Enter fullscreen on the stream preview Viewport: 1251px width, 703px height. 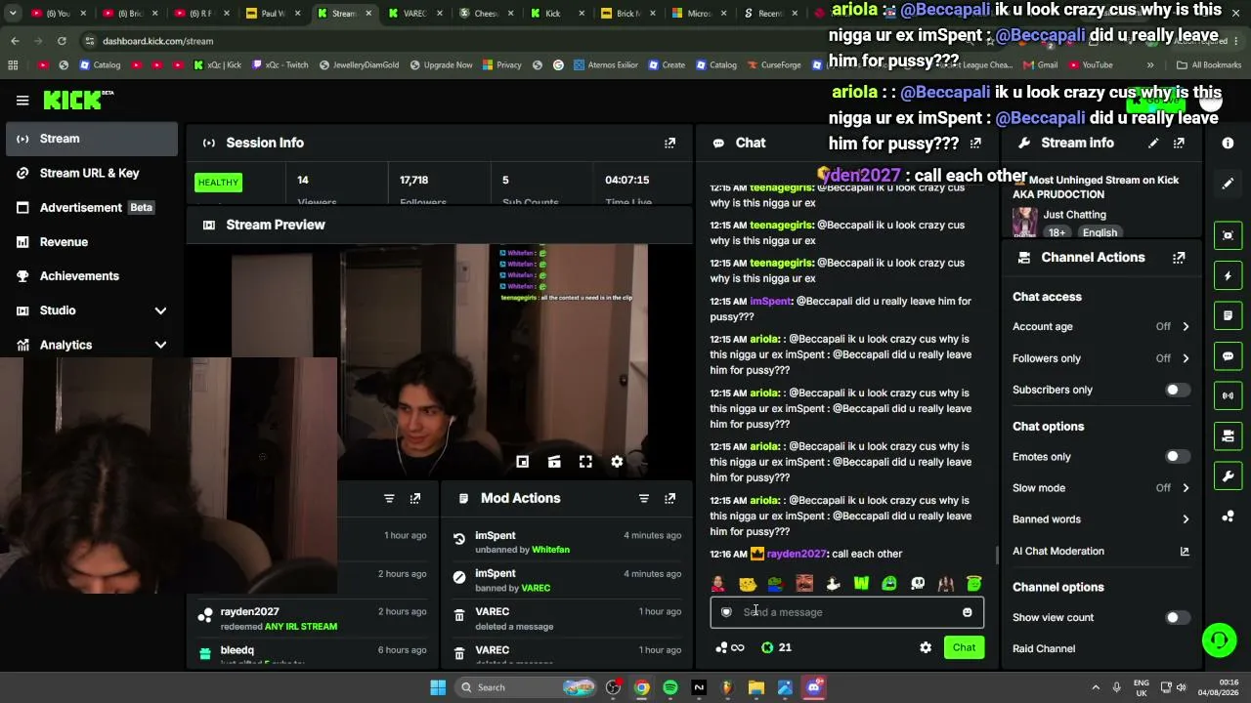585,462
